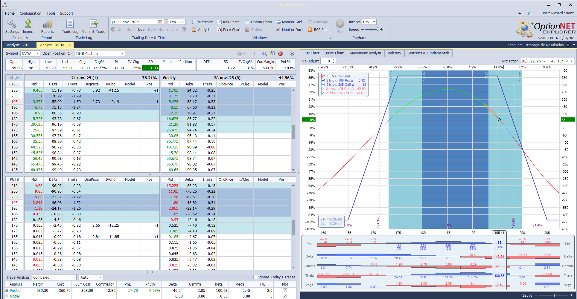Expand the Model row in Trade Analysis

tap(7, 296)
